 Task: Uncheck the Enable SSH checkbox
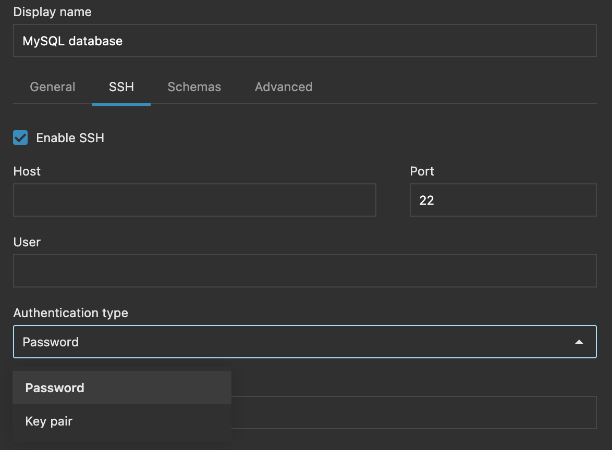point(20,138)
